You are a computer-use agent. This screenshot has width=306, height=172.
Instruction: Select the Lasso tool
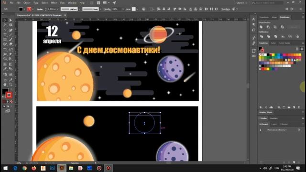11,25
